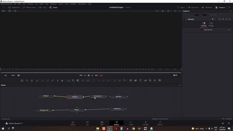Open the viewer zoom percentage dropdown
The width and height of the screenshot is (233, 131).
pyautogui.click(x=4, y=11)
